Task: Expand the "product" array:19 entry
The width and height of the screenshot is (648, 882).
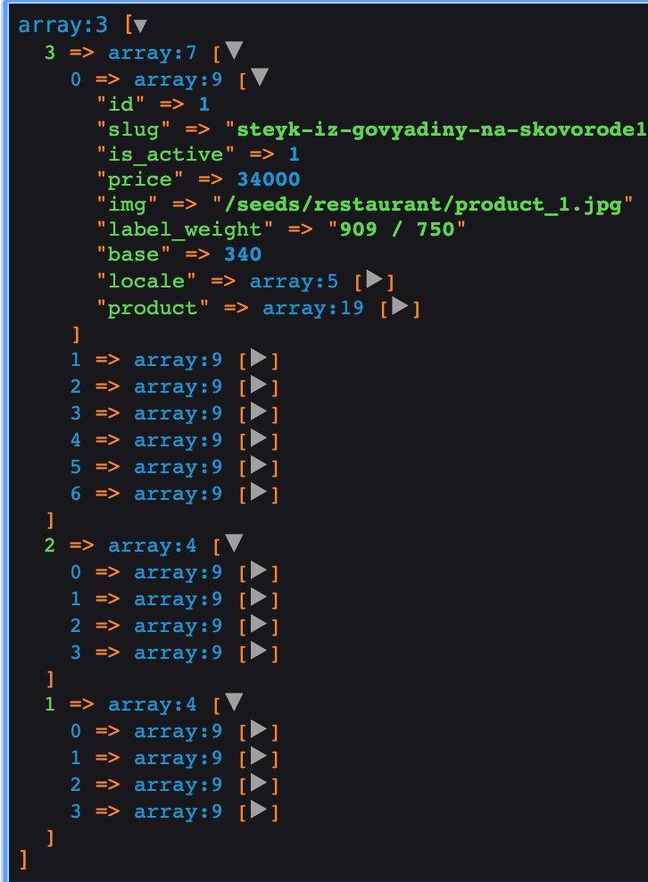Action: coord(400,306)
